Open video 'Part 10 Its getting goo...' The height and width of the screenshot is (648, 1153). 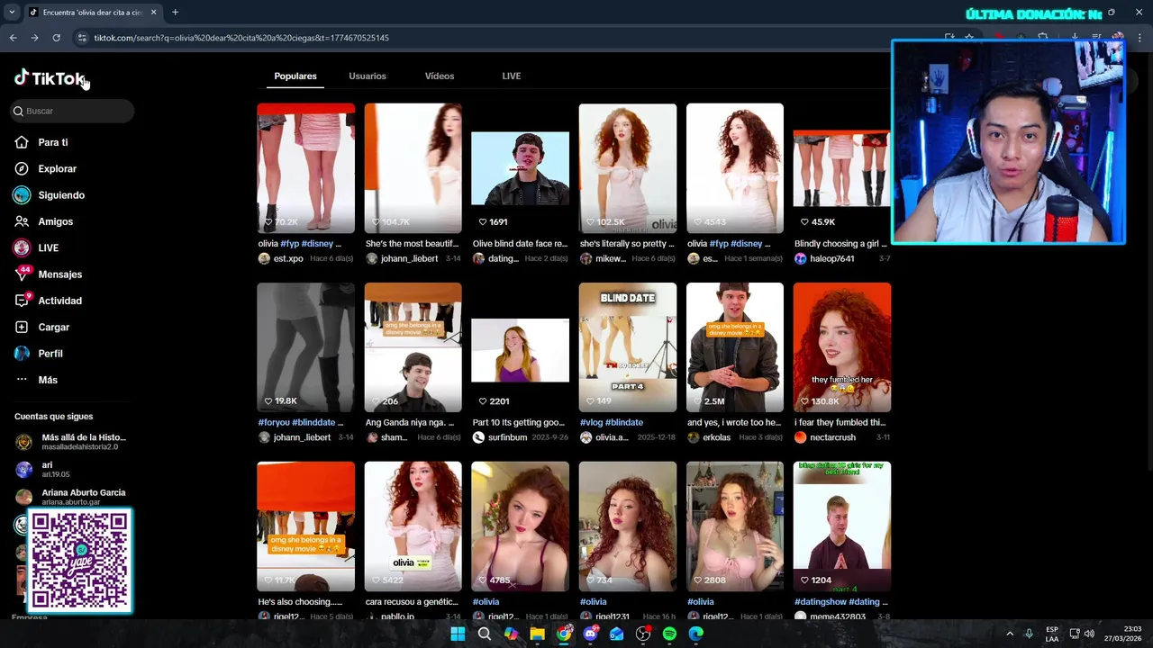(520, 347)
